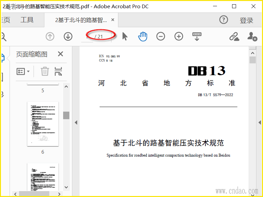The image size is (263, 197).
Task: Click the share link cloud icon
Action: [x=234, y=36]
